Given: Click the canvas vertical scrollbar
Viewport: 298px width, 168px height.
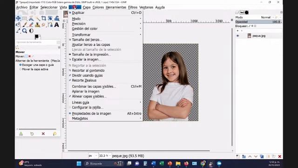Looking at the screenshot, I should pos(232,87).
